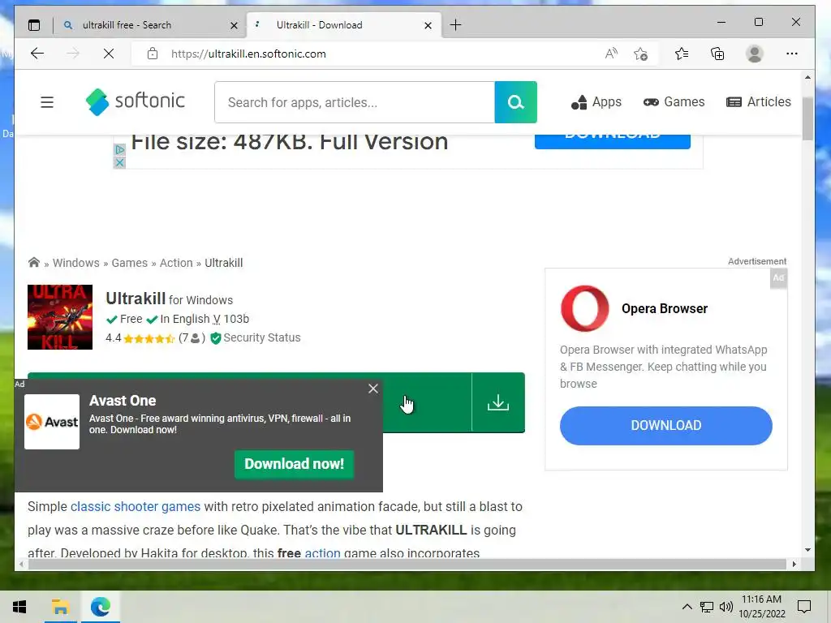Show hidden system tray icons
This screenshot has height=623, width=831.
coord(687,607)
